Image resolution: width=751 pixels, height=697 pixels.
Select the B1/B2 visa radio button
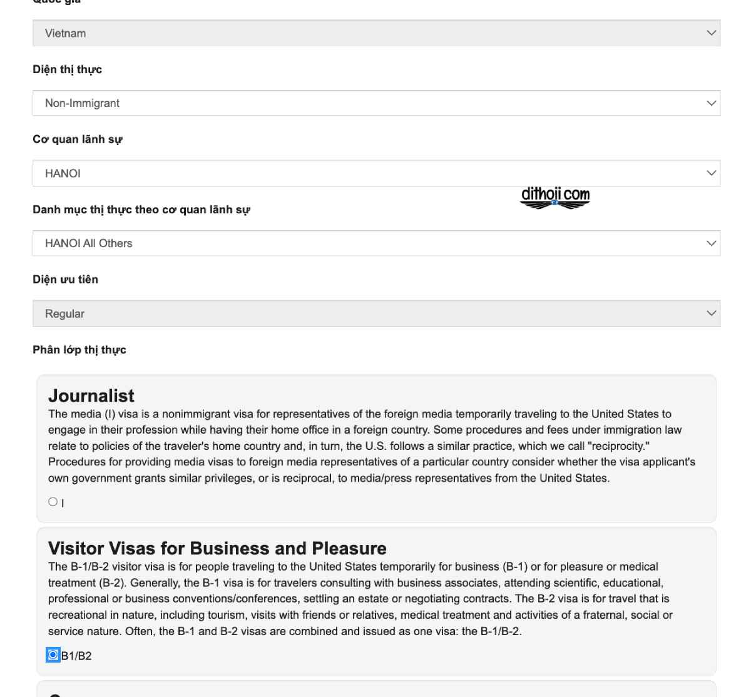click(x=53, y=655)
